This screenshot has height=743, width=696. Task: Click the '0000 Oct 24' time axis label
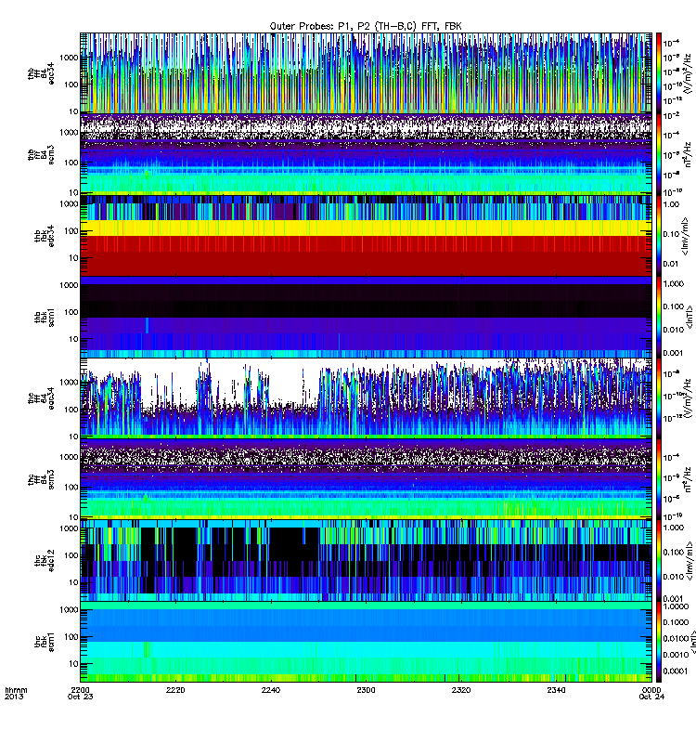coord(651,693)
